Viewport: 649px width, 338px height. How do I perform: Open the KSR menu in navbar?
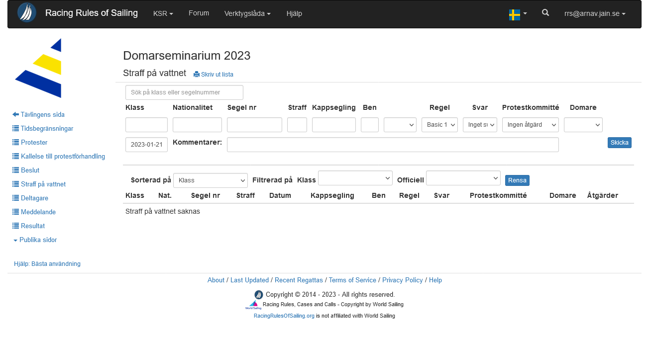click(x=163, y=14)
